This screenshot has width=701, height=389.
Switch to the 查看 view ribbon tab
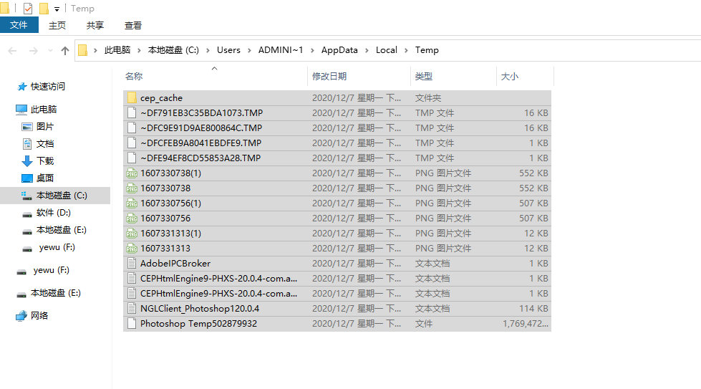133,25
